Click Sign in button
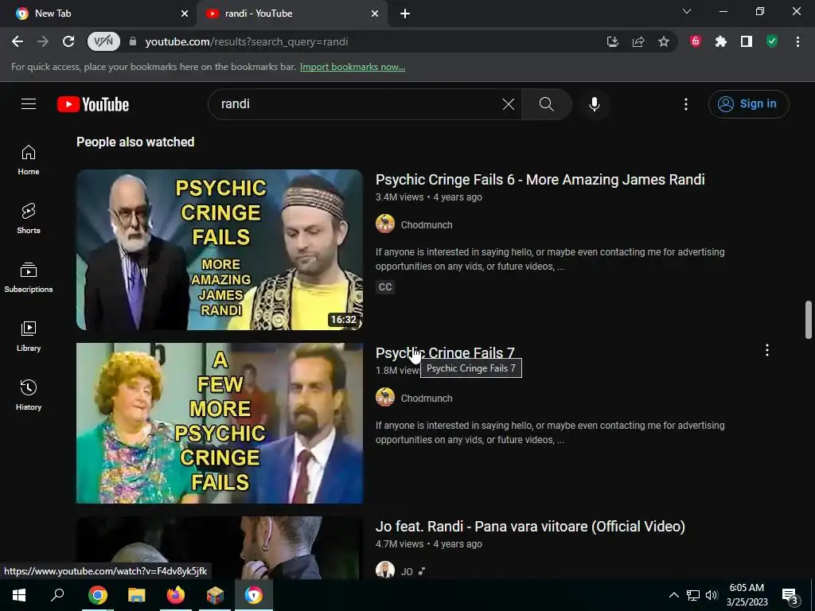The image size is (815, 611). [x=748, y=104]
